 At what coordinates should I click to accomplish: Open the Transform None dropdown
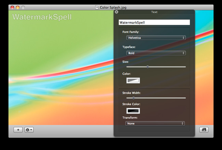click(155, 123)
